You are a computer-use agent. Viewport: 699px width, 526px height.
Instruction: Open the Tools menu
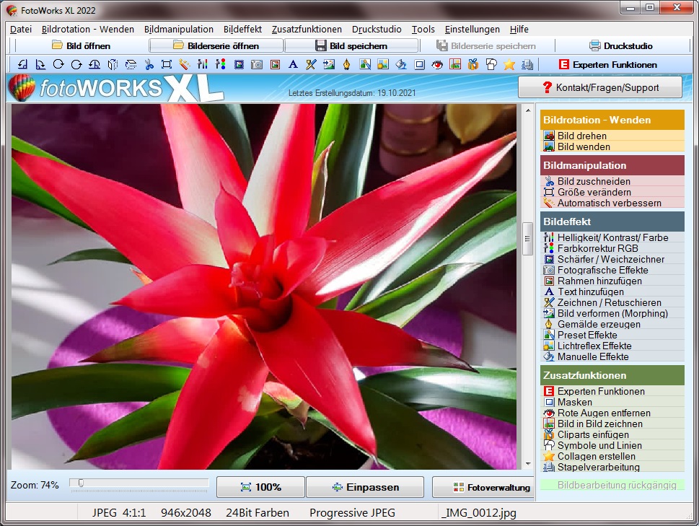coord(423,30)
